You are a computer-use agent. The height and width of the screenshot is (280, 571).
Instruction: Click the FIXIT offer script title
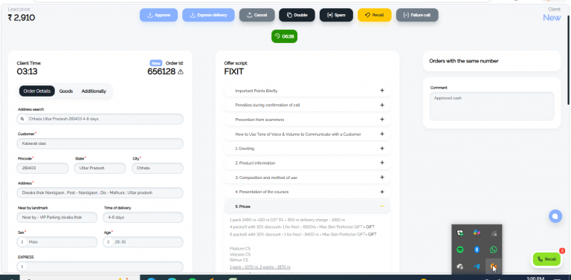point(233,71)
